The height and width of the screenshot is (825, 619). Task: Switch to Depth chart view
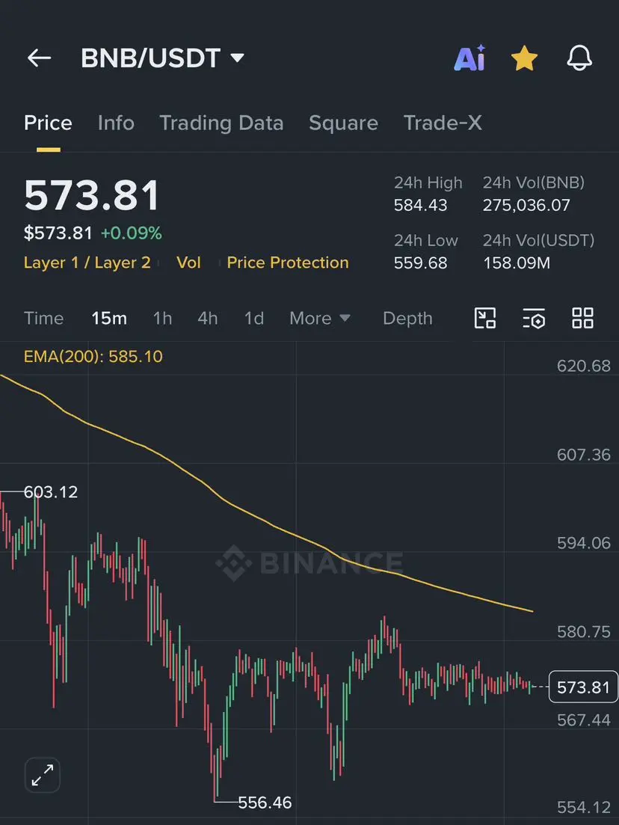pyautogui.click(x=407, y=319)
